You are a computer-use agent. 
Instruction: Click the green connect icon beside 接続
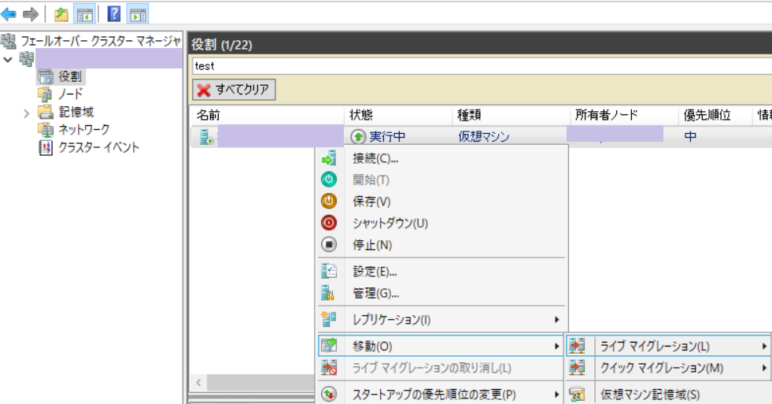pos(329,158)
